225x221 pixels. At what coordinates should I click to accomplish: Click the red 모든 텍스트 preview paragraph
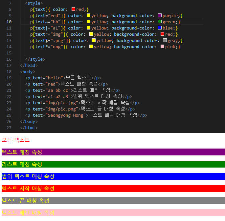tap(16, 140)
